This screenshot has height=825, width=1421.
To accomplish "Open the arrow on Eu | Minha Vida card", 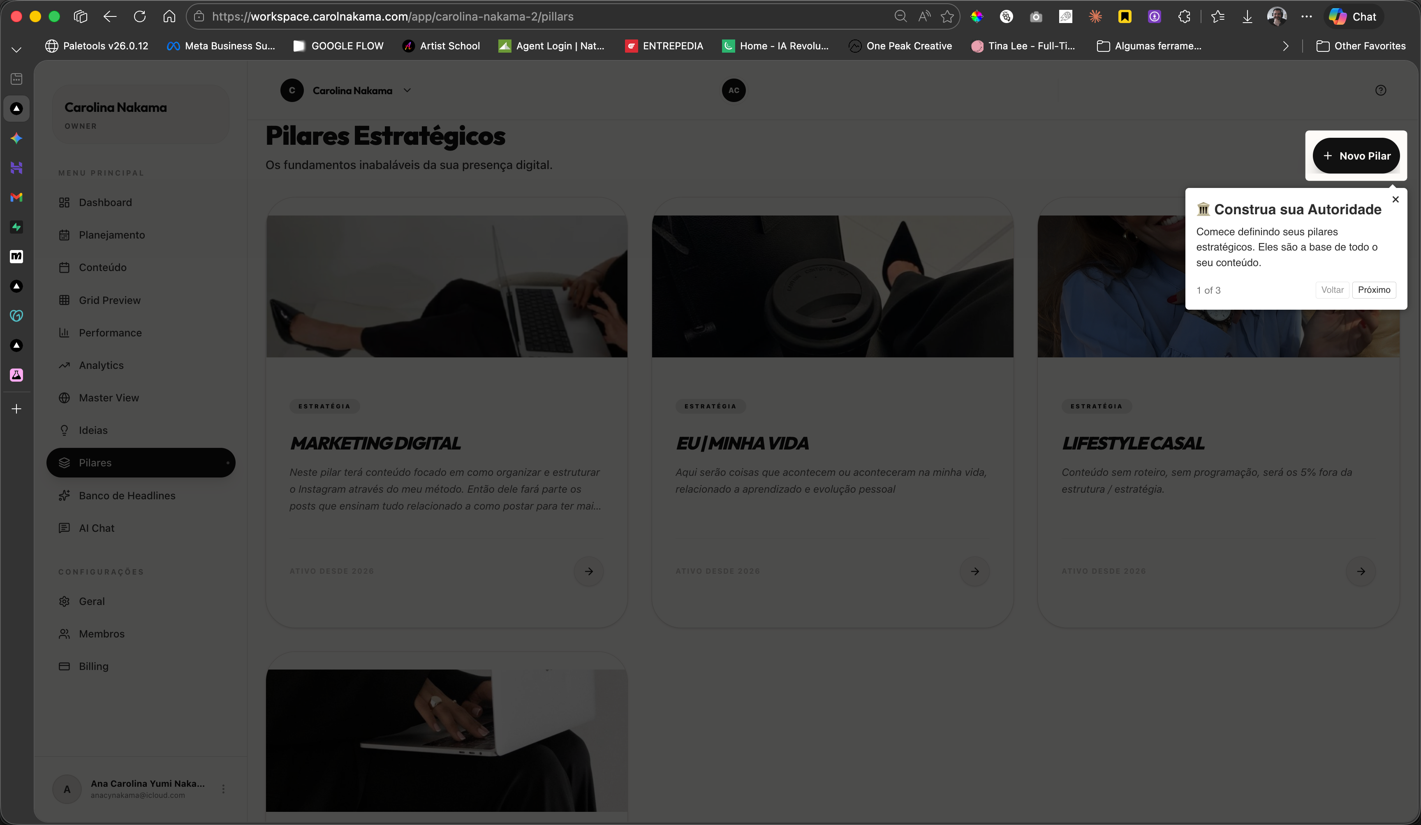I will 974,571.
